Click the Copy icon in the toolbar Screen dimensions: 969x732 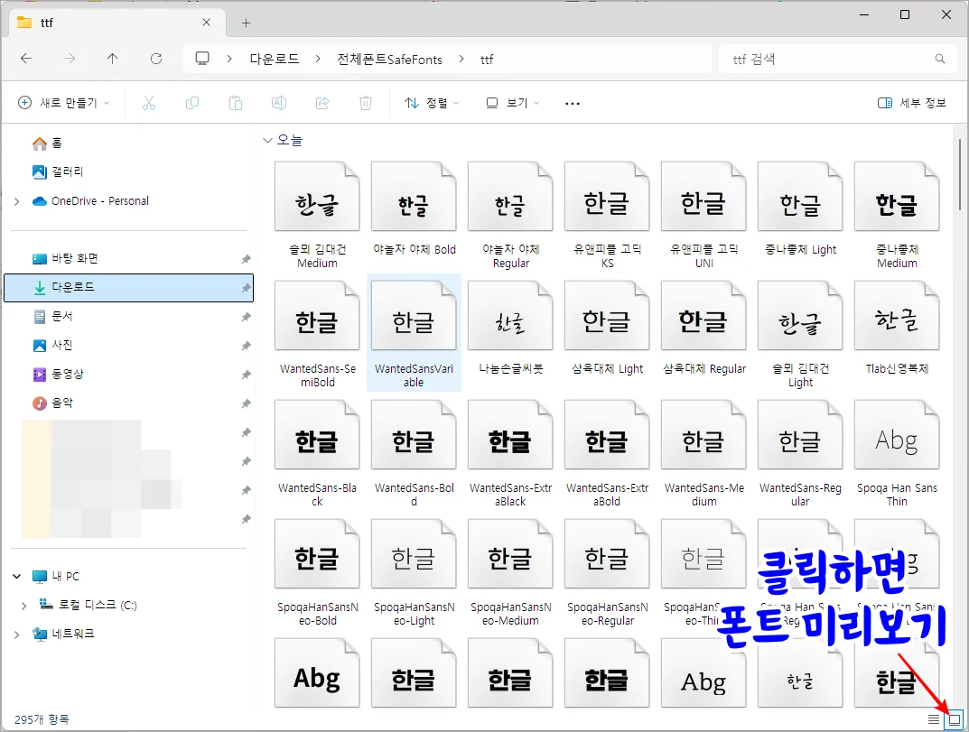click(192, 102)
